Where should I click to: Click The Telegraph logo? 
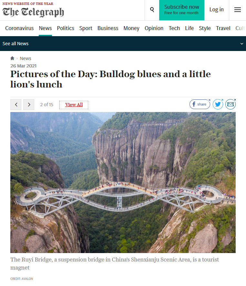33,12
